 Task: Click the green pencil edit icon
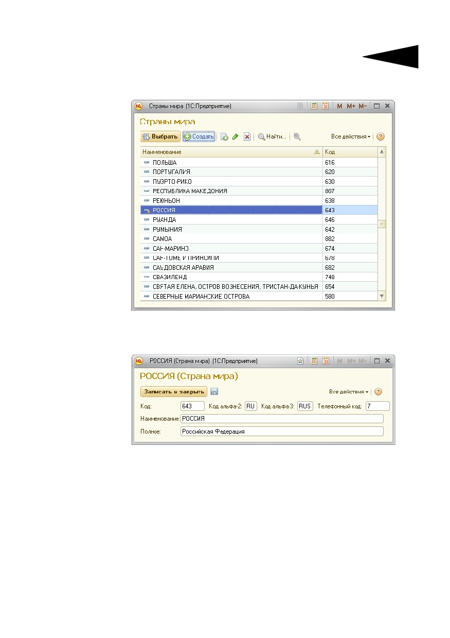pyautogui.click(x=236, y=137)
